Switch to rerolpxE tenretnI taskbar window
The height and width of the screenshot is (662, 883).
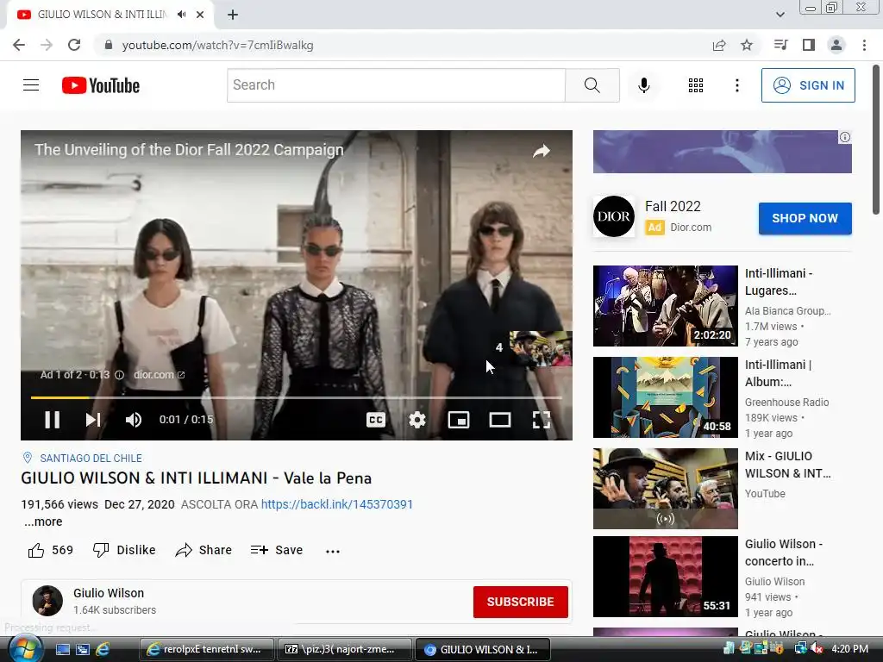click(x=207, y=649)
